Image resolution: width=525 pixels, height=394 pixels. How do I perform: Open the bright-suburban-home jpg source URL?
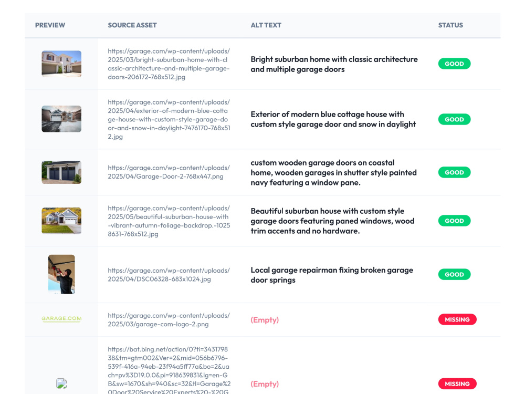169,64
